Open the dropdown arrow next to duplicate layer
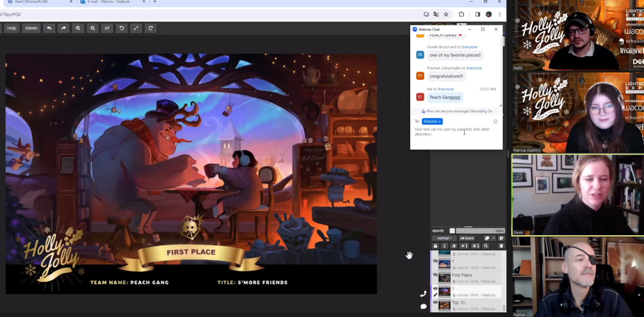This screenshot has width=644, height=317. coord(494,238)
